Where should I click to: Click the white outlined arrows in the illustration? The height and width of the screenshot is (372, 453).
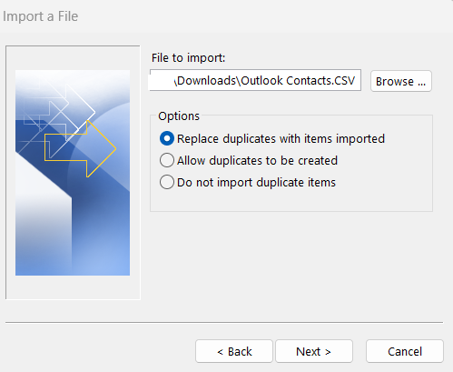[57, 112]
